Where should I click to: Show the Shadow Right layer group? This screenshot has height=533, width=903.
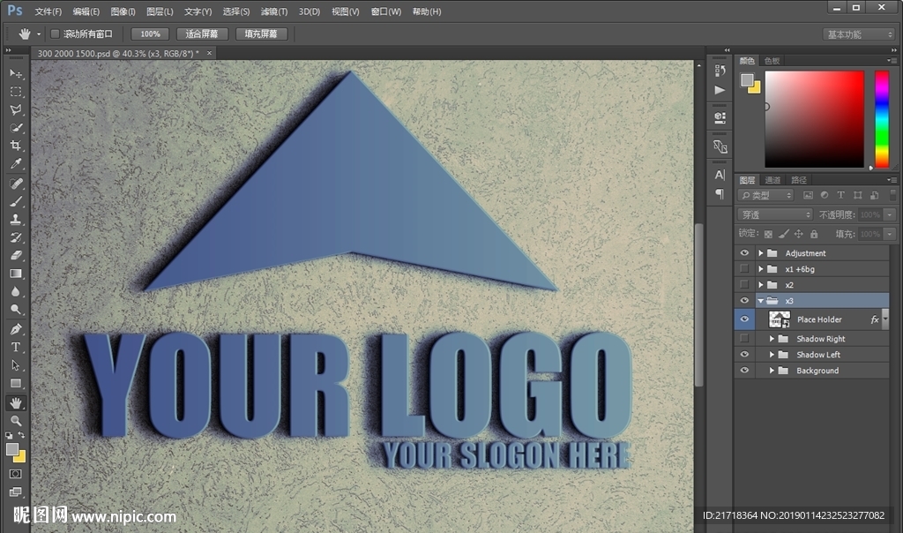(x=744, y=339)
